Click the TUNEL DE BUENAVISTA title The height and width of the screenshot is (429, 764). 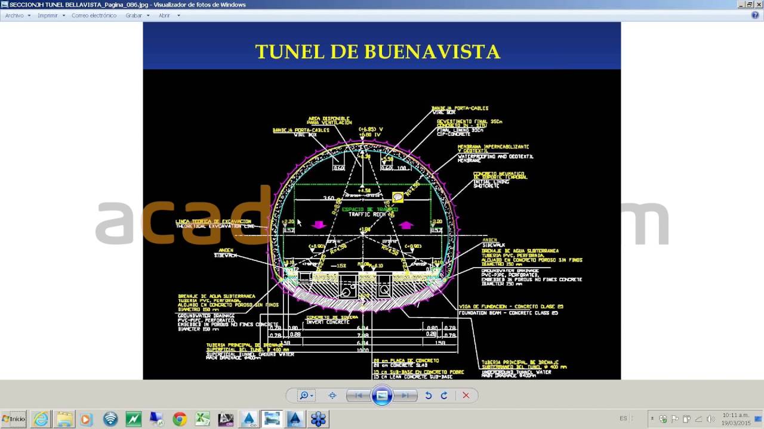378,51
